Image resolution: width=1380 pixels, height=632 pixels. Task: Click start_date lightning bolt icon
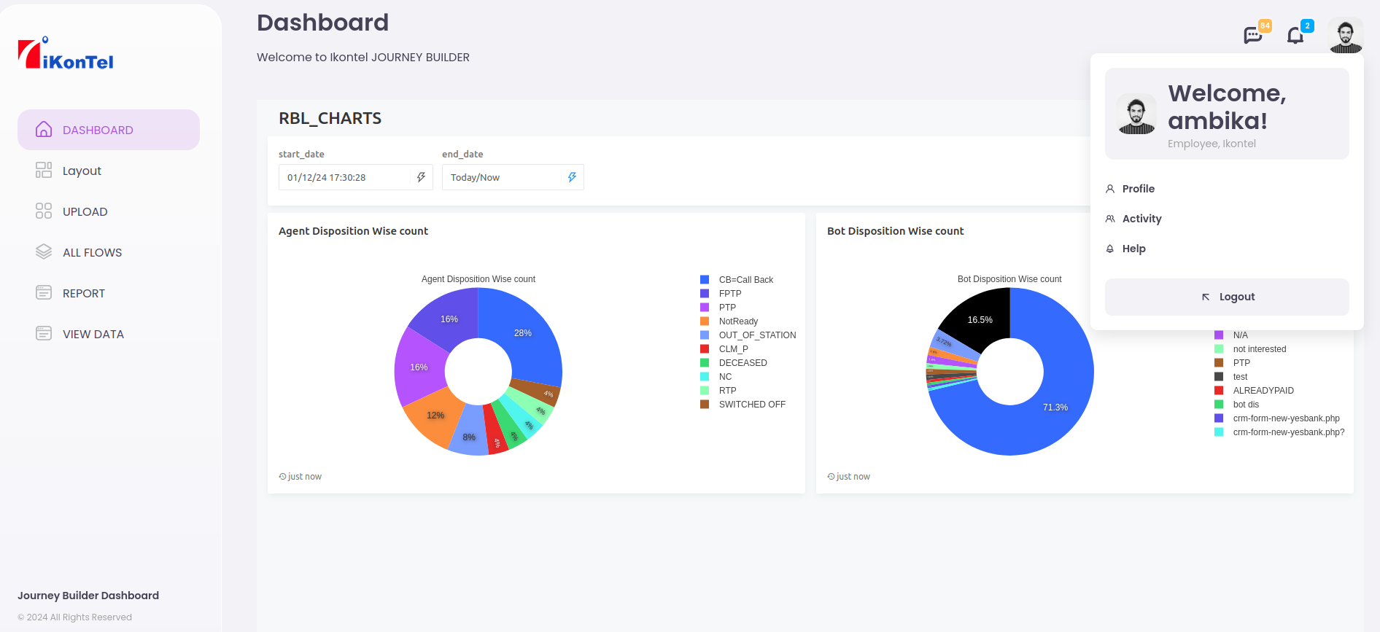(x=421, y=177)
